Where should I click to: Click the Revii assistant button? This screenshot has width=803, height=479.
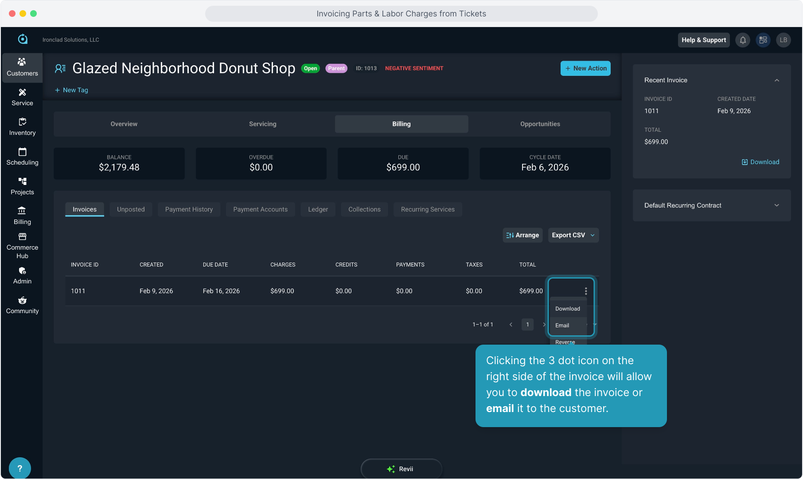(401, 469)
